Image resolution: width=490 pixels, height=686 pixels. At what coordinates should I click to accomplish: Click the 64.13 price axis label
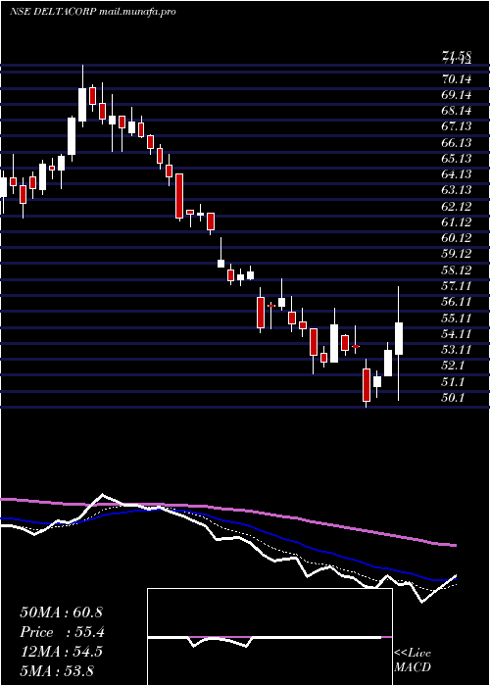[457, 174]
